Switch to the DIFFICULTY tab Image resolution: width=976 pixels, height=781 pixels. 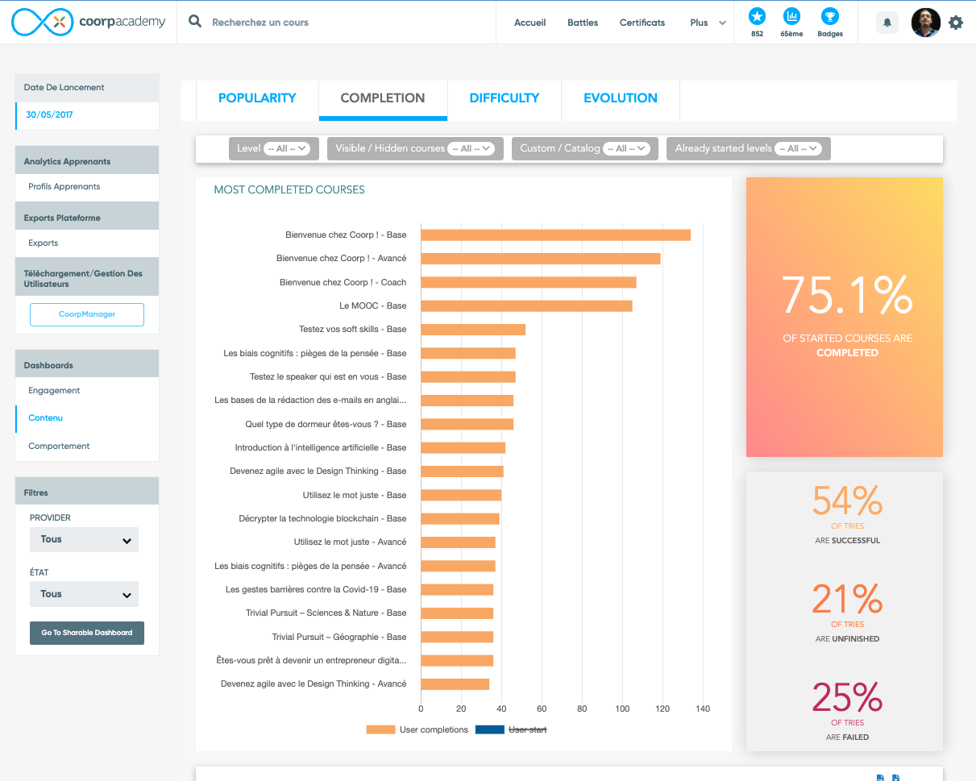[504, 98]
